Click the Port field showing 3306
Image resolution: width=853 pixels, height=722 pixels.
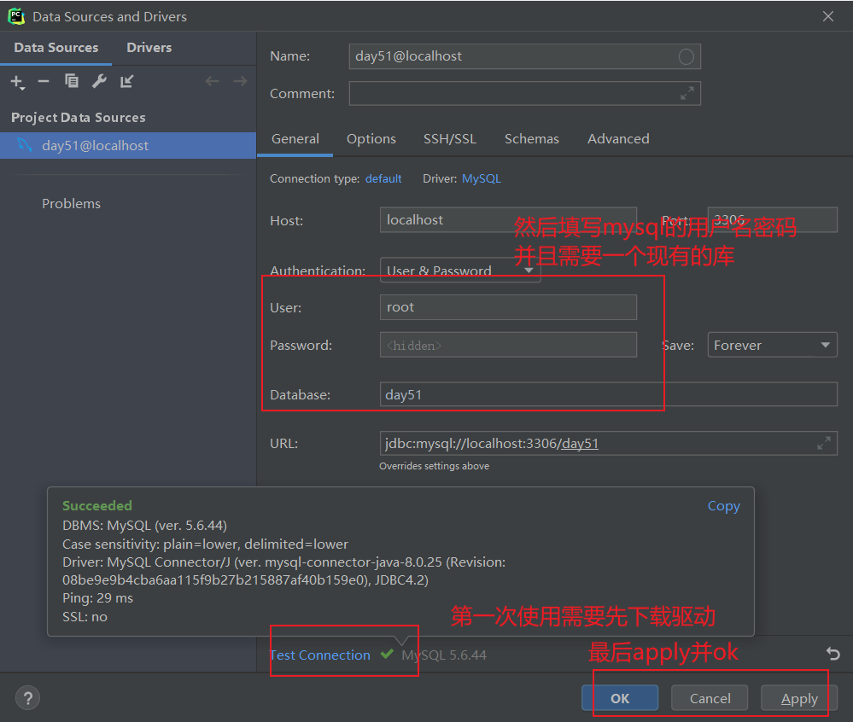pyautogui.click(x=772, y=219)
